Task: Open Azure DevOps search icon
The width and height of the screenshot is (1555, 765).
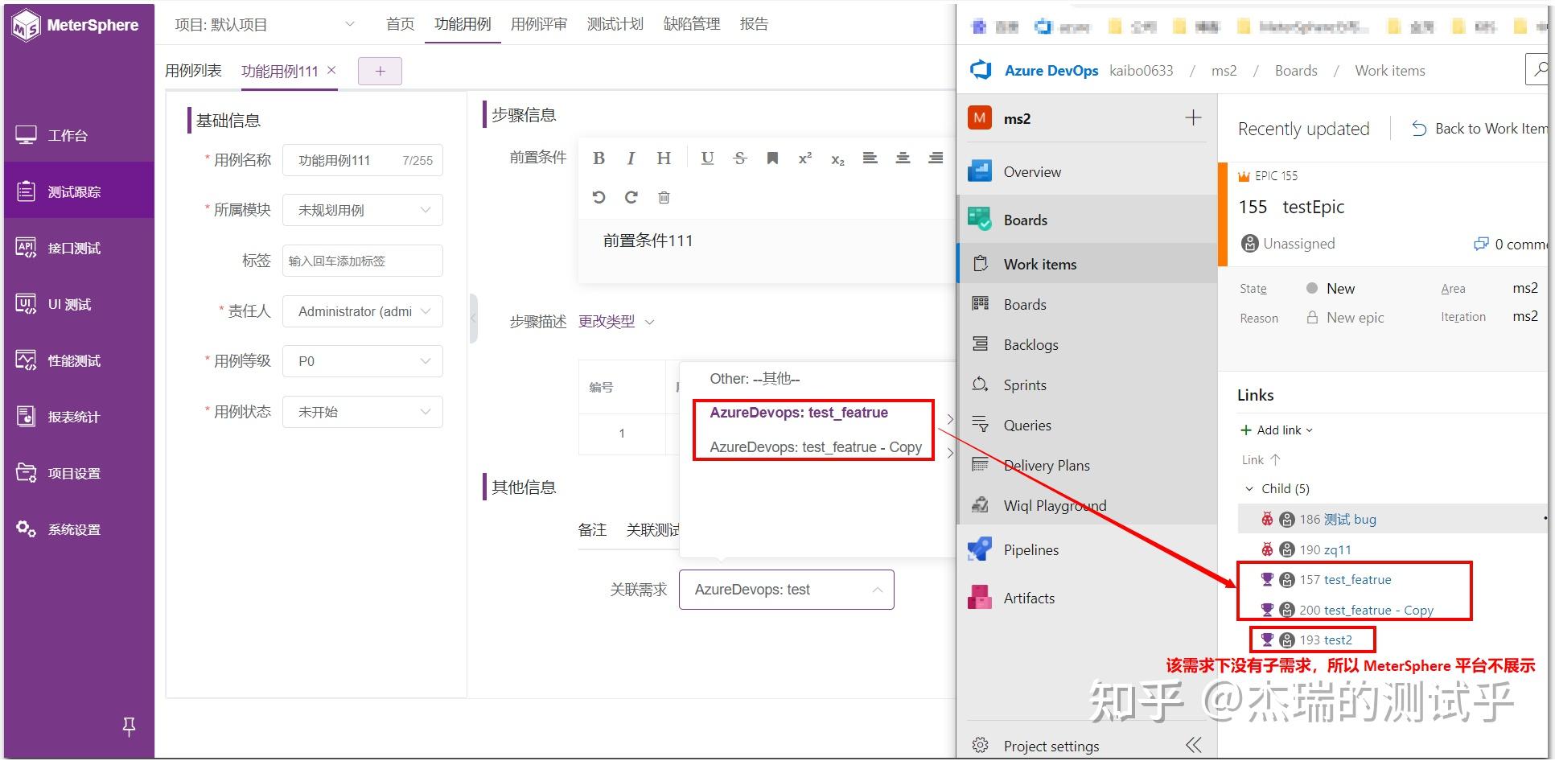Action: 1539,70
